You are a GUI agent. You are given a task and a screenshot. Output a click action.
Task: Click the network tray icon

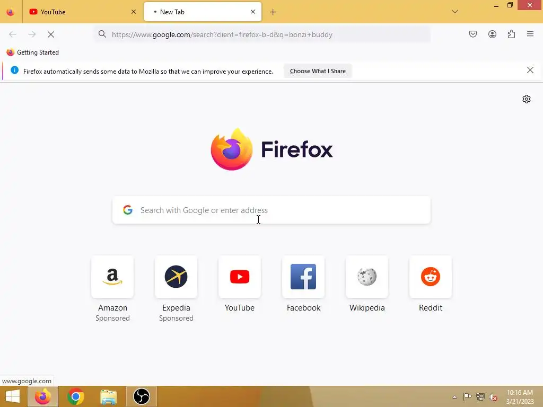point(480,397)
